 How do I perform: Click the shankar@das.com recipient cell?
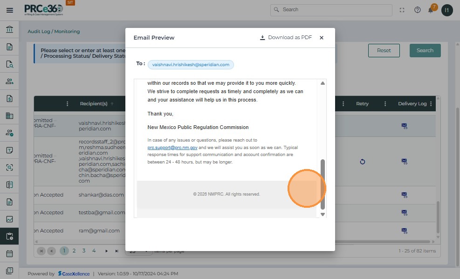pyautogui.click(x=101, y=195)
